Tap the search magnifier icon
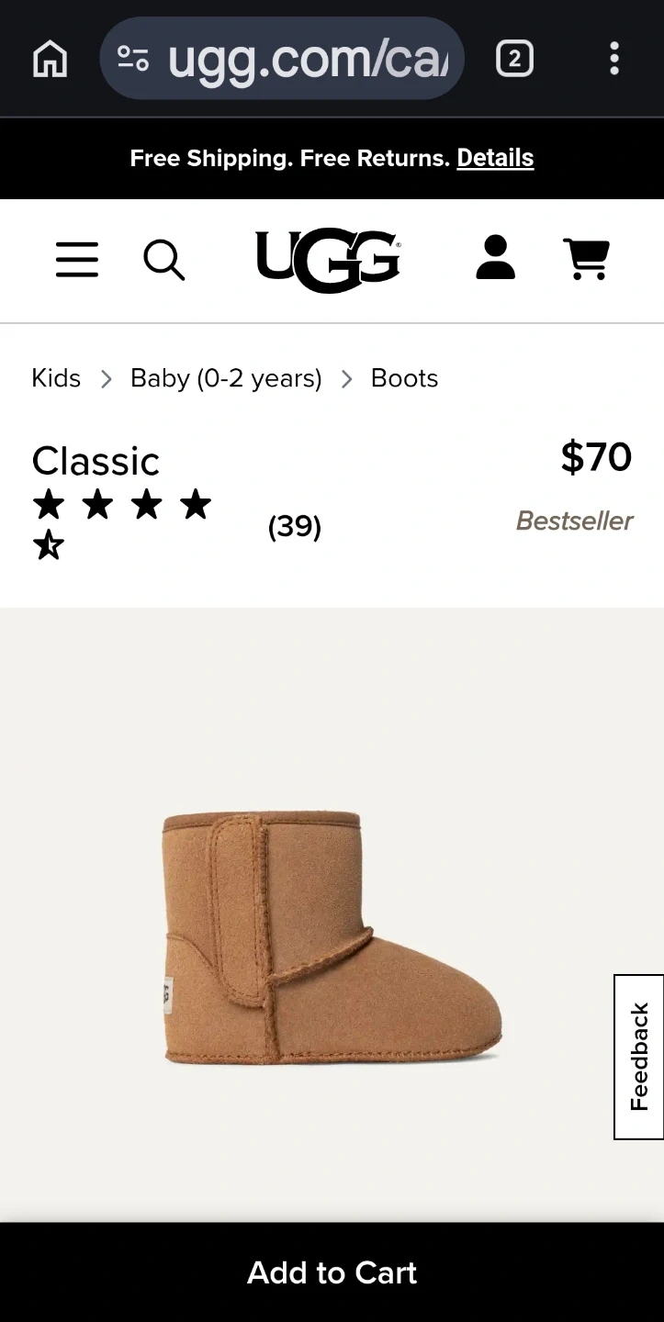 tap(164, 260)
